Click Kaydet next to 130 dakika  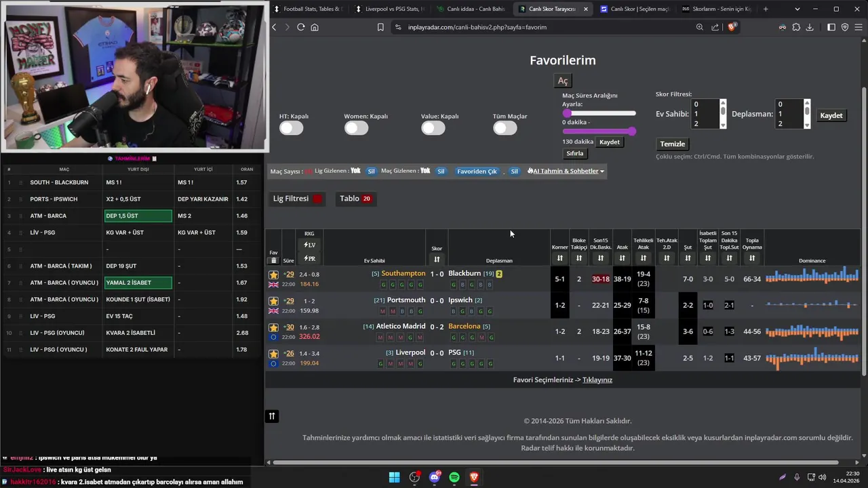609,142
